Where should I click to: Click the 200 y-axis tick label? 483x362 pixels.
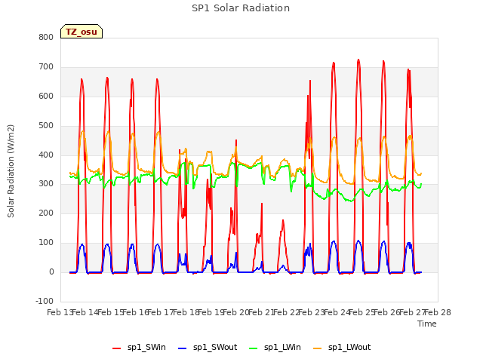46,213
